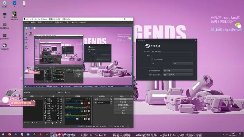Screen dimensions: 244x137
Task: Pop out the Audio Mixer dock via header icon
Action: 91,96
